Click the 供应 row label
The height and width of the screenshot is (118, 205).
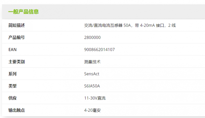tap(13, 98)
